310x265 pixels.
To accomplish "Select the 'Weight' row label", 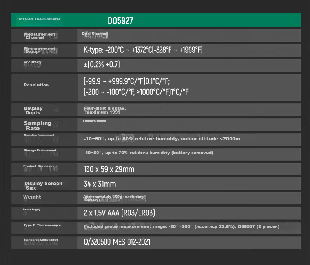I will pyautogui.click(x=32, y=197).
